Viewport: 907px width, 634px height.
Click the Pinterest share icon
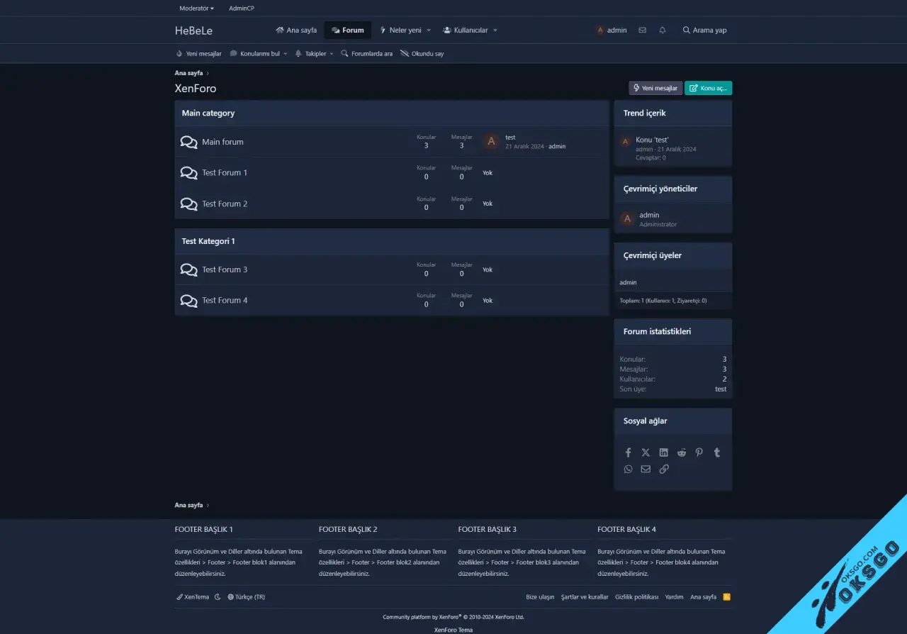coord(699,452)
